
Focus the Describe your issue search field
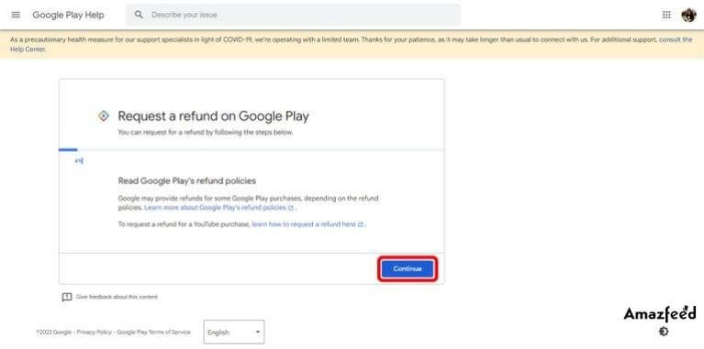pyautogui.click(x=293, y=15)
